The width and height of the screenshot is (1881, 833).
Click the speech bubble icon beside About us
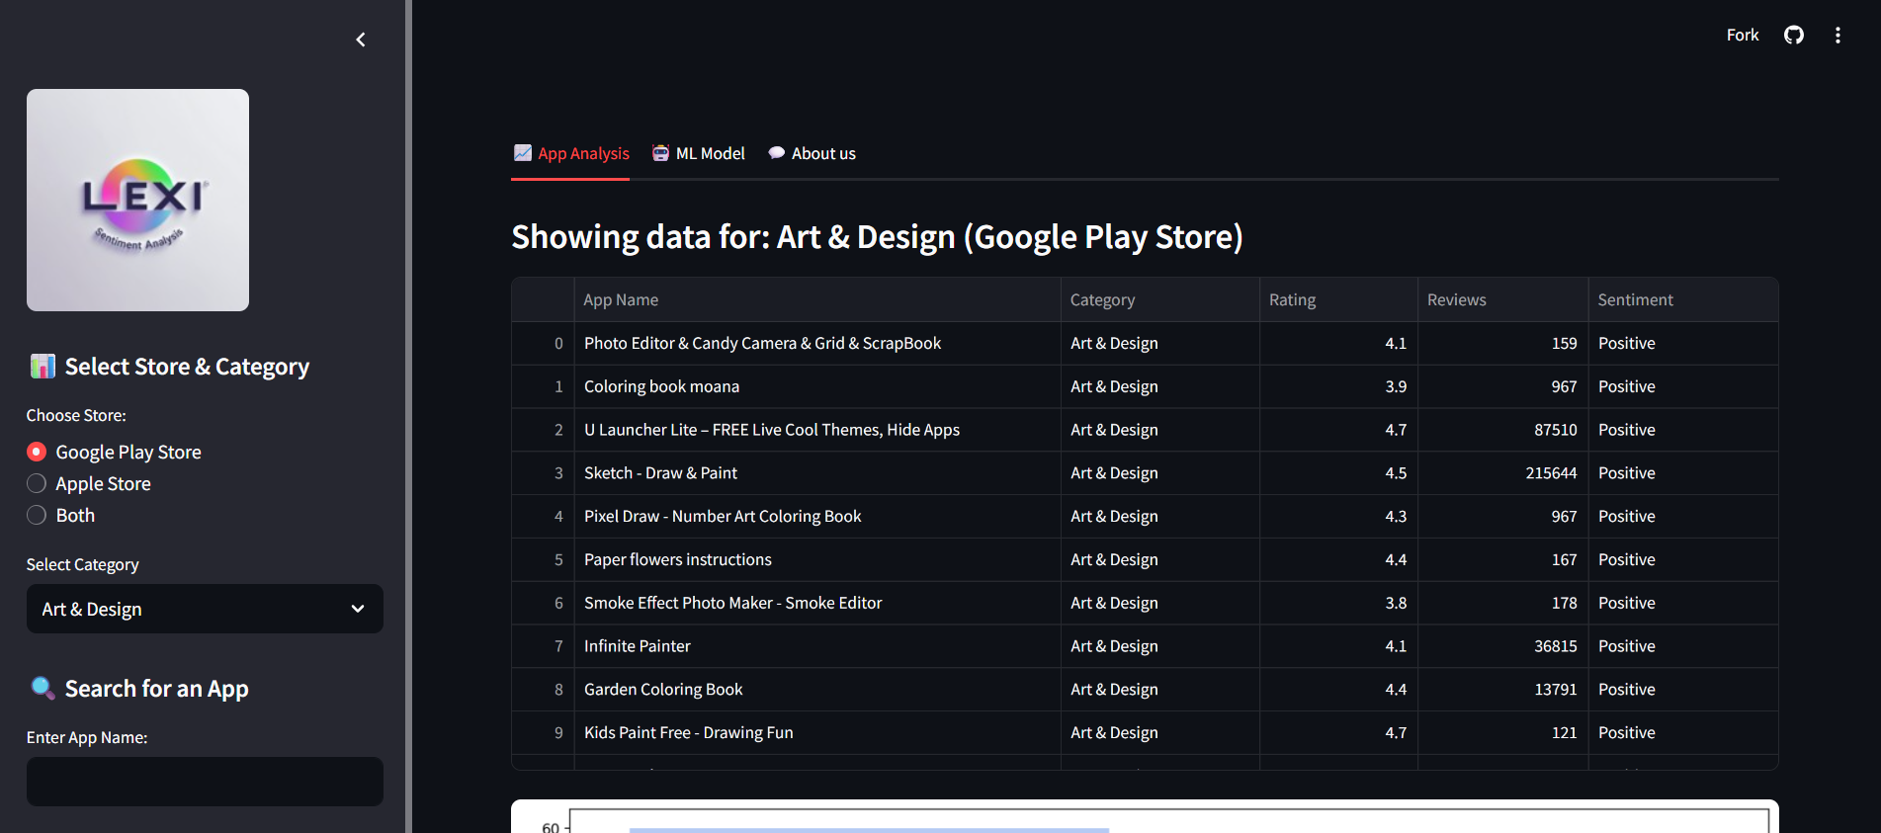coord(777,153)
